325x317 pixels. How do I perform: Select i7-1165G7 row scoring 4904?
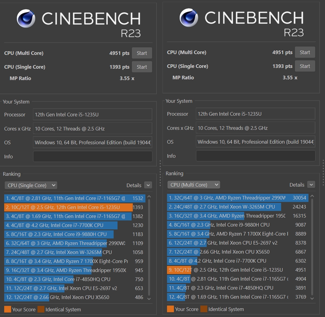coord(238,279)
